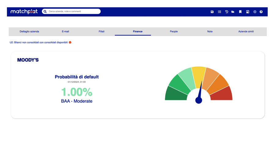Click BAA - Moderate rating label
The image size is (275, 155).
77,101
